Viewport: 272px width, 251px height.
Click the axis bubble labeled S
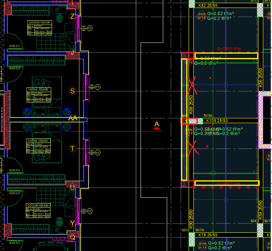tap(72, 91)
